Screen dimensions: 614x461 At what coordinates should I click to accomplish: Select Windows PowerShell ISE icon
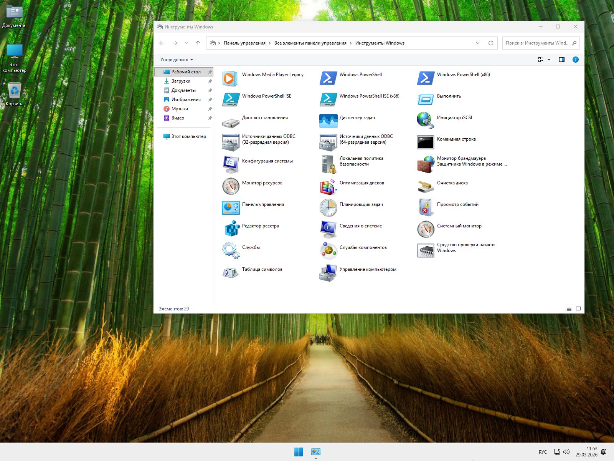tap(231, 99)
